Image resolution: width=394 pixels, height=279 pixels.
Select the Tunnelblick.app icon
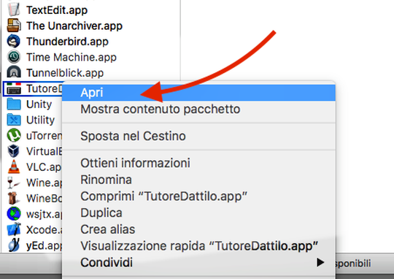click(14, 72)
